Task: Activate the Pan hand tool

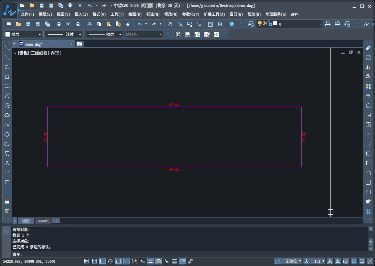Action: pos(170,24)
